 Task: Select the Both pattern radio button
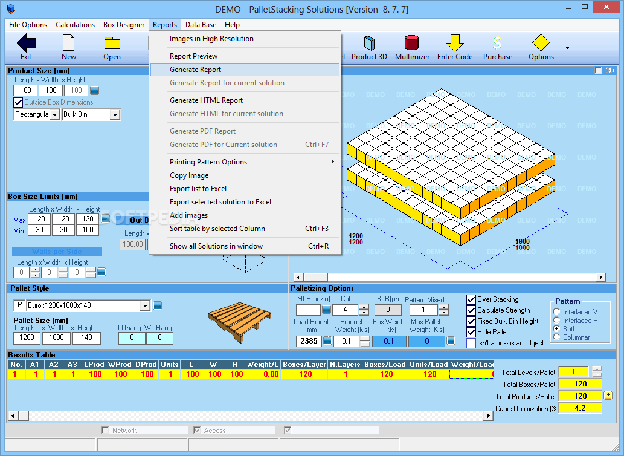pos(557,328)
